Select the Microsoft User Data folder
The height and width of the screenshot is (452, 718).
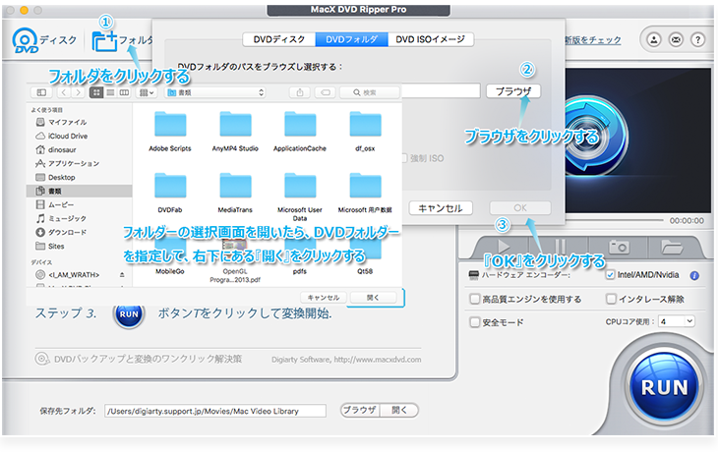300,196
